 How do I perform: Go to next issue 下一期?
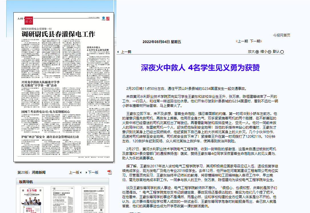click(255, 41)
